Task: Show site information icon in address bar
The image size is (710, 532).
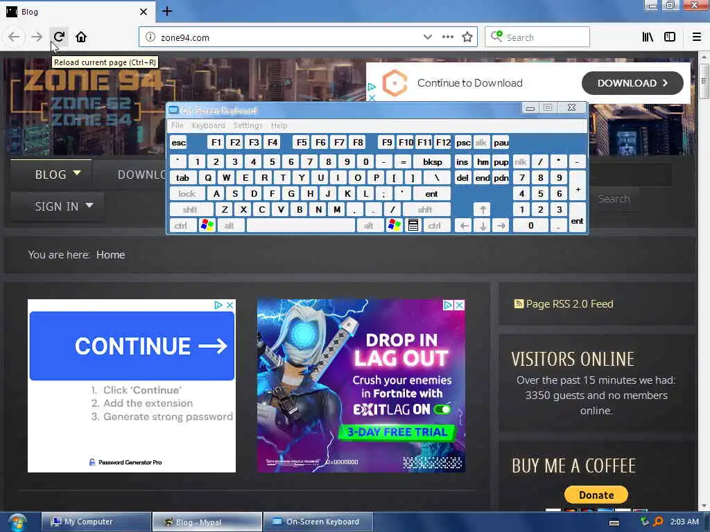Action: 150,37
